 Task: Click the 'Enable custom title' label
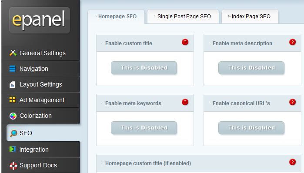pyautogui.click(x=129, y=43)
